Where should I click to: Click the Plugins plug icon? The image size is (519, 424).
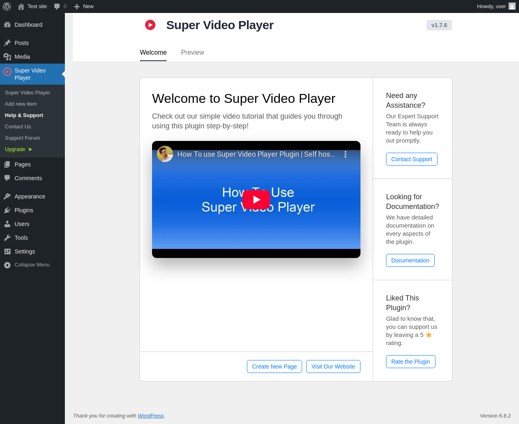pos(7,210)
